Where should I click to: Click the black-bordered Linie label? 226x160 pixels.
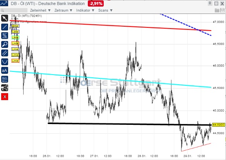tap(15, 55)
